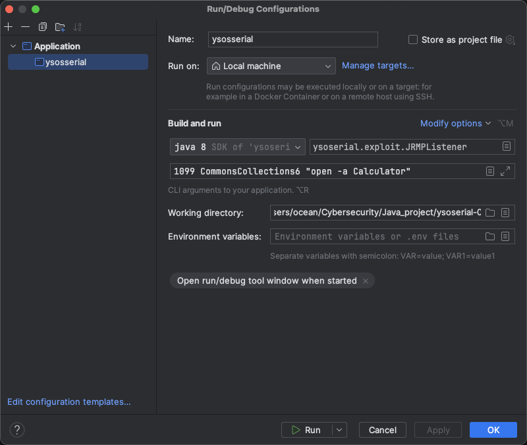Browse for main class icon
The image size is (527, 445).
click(506, 146)
